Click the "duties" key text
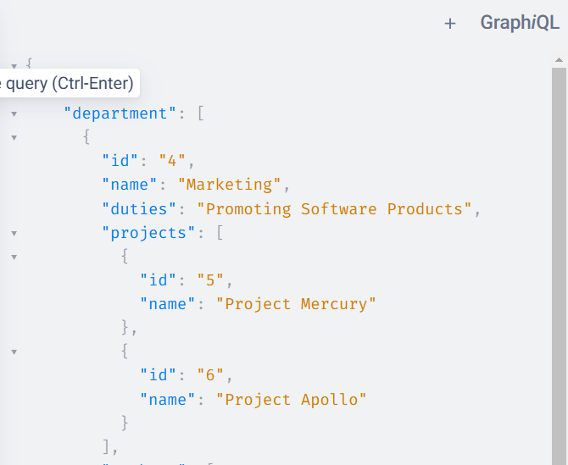The height and width of the screenshot is (465, 568). click(139, 209)
